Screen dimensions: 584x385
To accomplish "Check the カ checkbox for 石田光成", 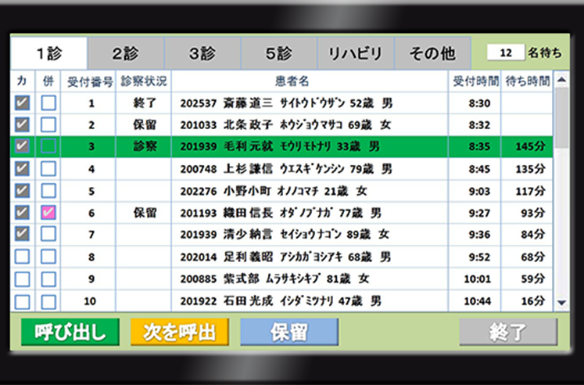I will click(22, 302).
